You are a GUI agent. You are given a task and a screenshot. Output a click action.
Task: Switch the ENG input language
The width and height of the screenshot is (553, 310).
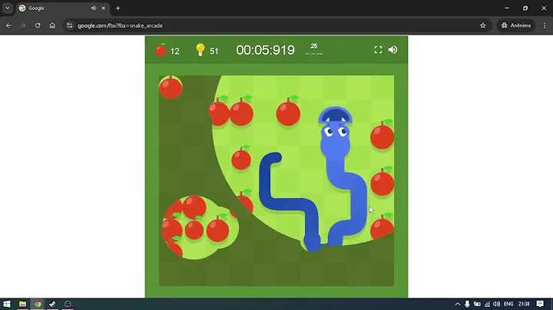click(x=508, y=304)
